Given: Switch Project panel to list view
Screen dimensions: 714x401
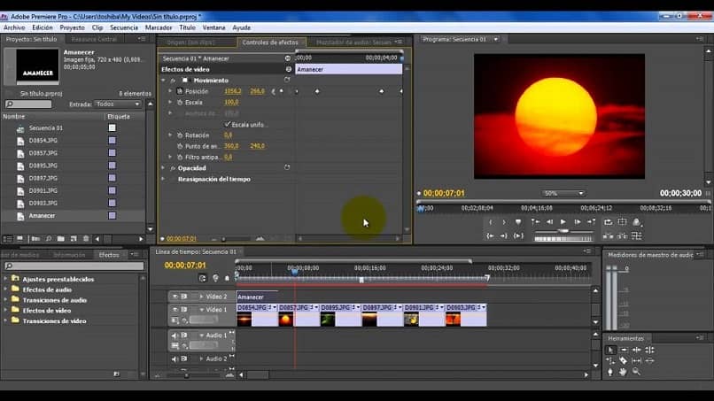Looking at the screenshot, I should [x=8, y=238].
